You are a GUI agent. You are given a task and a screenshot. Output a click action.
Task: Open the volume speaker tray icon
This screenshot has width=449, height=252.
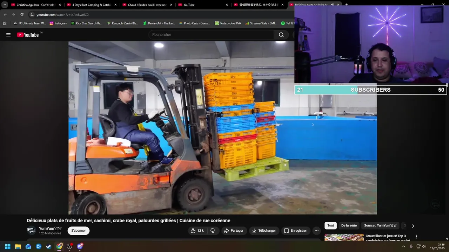click(x=424, y=246)
